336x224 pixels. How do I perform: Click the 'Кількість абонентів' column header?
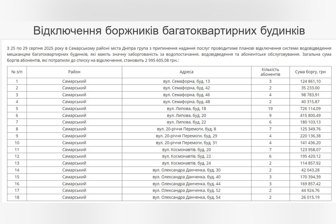[270, 72]
